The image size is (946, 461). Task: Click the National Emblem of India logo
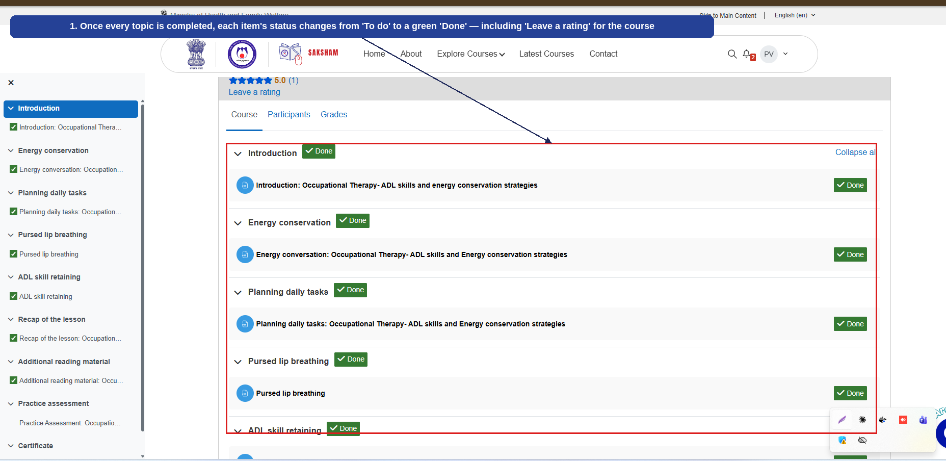point(196,54)
